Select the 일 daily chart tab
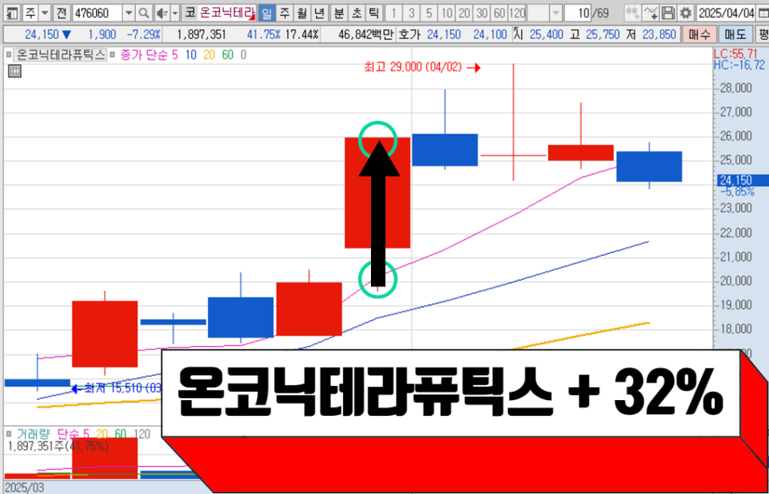This screenshot has width=769, height=494. point(267,14)
